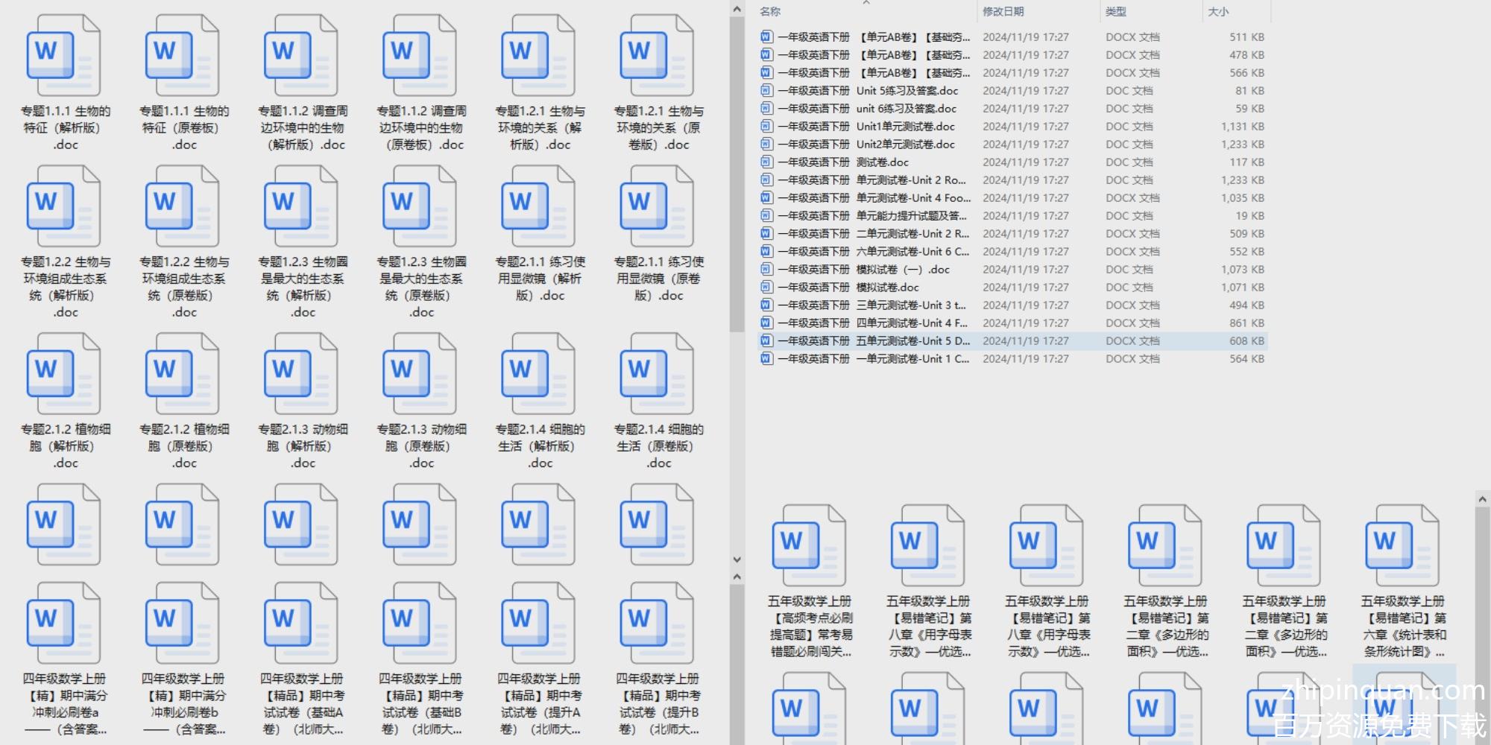Open 四年级数学上册 期中考试试卷（提升B卷）icon

tap(657, 624)
